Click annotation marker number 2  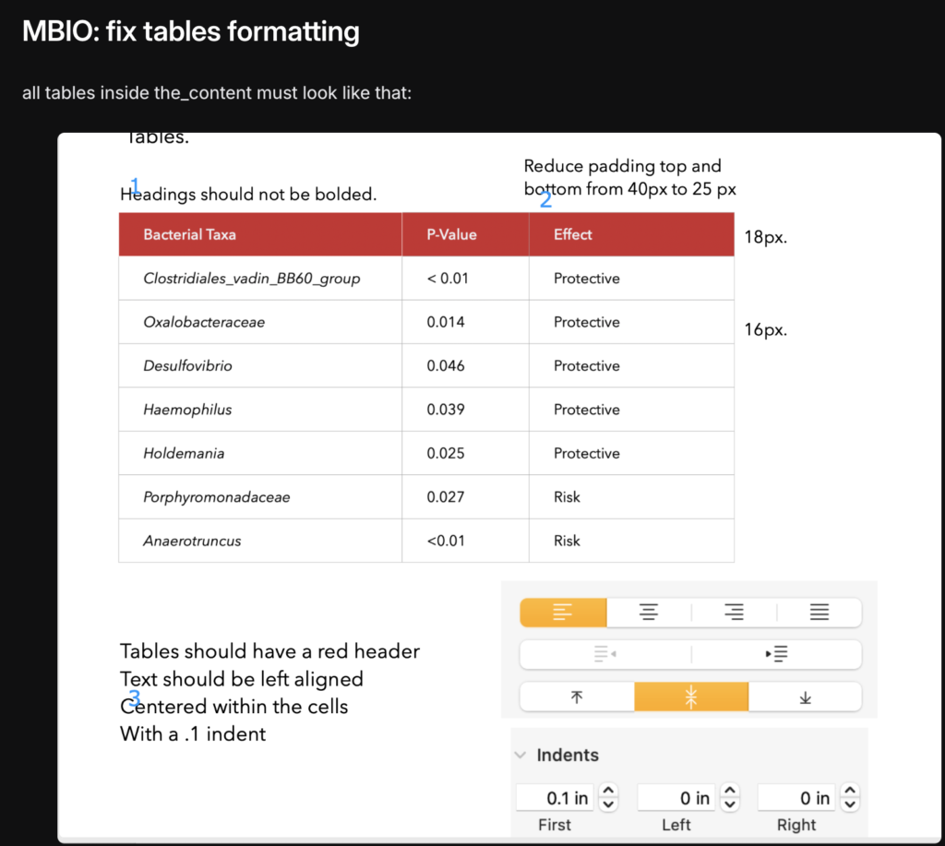[545, 199]
